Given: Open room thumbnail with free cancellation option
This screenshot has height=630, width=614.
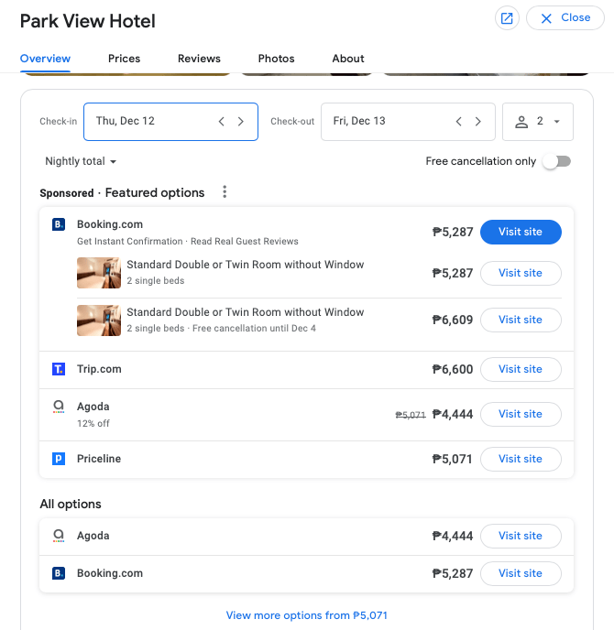Looking at the screenshot, I should 99,320.
